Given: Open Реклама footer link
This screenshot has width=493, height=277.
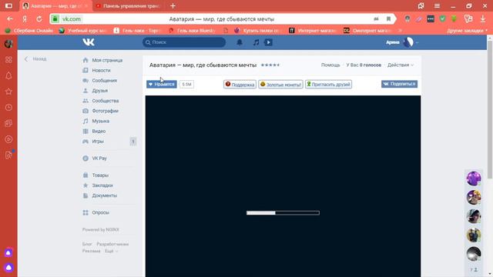Looking at the screenshot, I should (x=91, y=251).
